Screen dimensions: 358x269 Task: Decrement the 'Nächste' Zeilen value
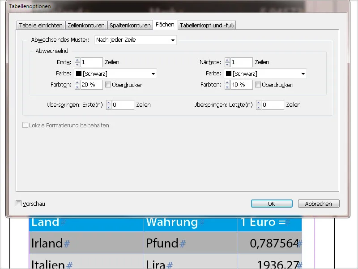pyautogui.click(x=227, y=64)
